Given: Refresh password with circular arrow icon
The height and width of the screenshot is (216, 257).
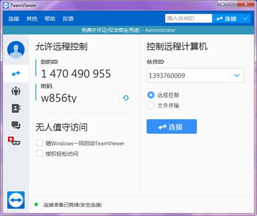Looking at the screenshot, I should tap(126, 98).
